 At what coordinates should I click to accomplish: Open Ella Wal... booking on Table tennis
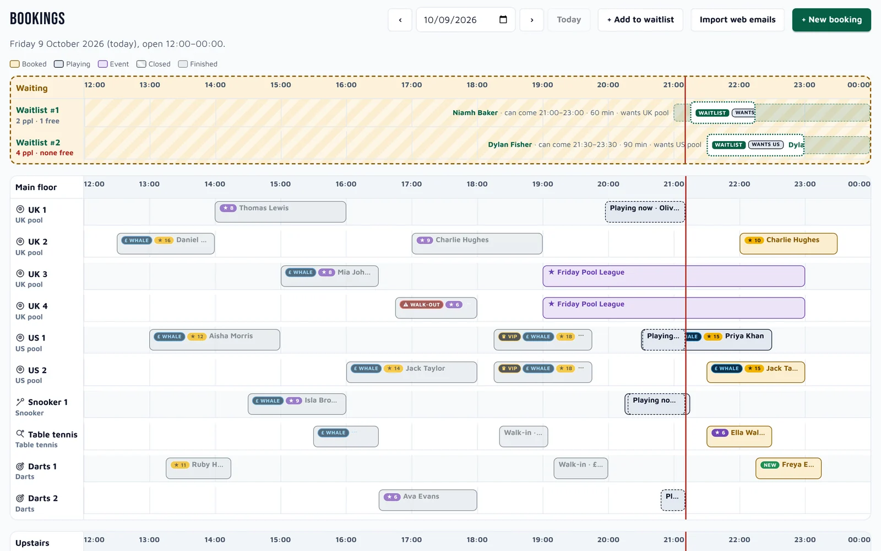pos(739,436)
